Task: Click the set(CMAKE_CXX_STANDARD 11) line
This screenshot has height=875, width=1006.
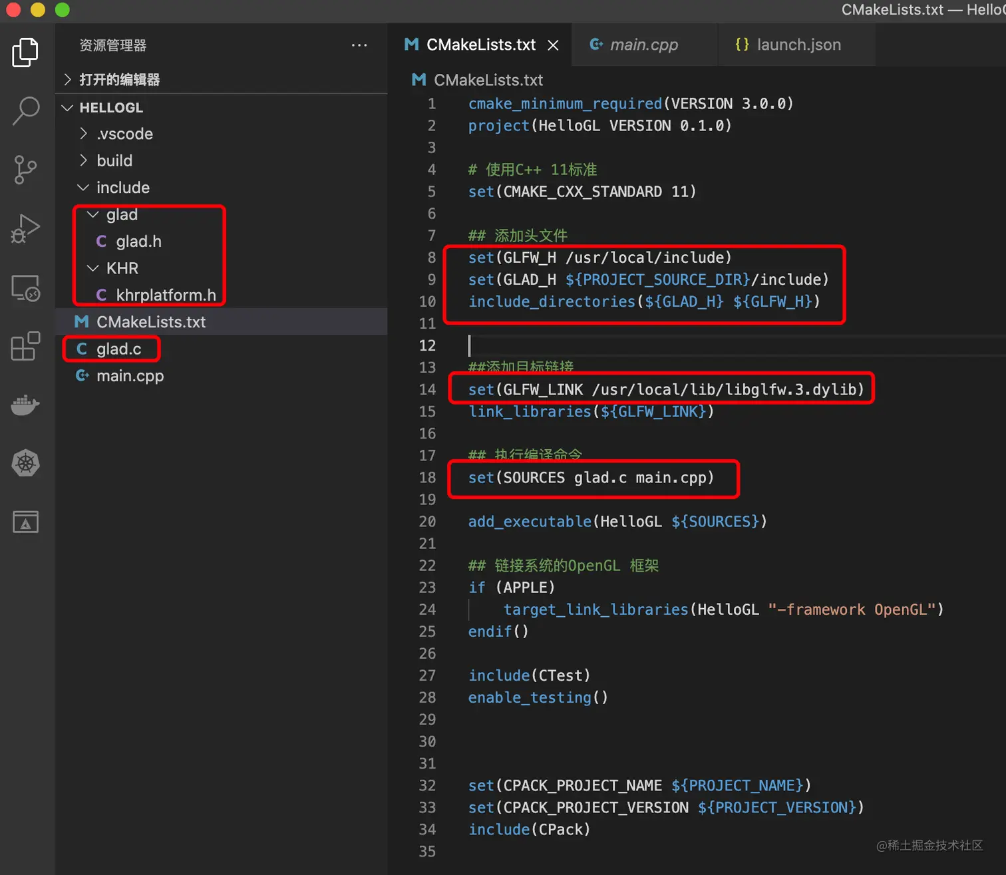Action: 582,192
